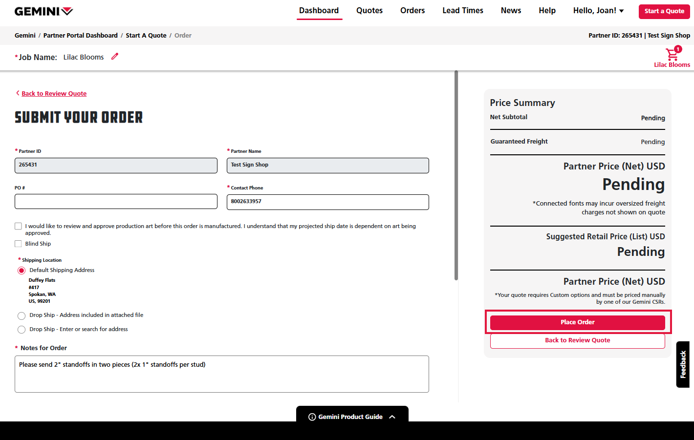Enable production art review checkbox

19,226
